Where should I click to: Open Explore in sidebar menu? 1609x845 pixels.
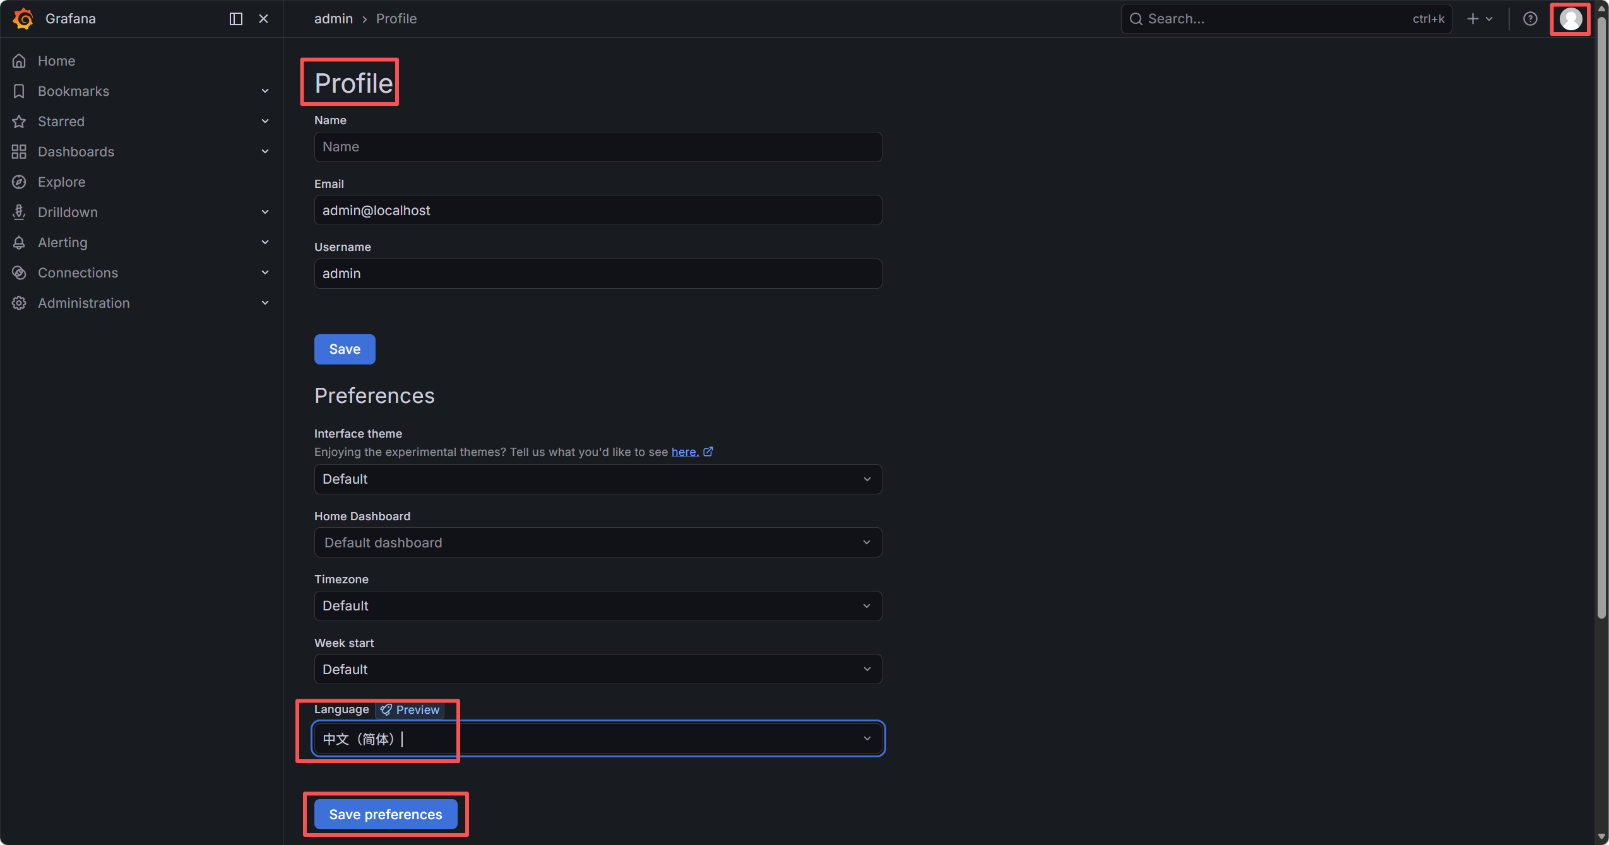click(61, 182)
